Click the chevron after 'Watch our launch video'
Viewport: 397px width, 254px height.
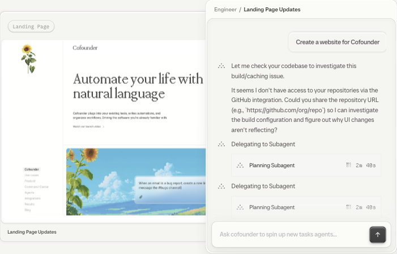point(104,126)
